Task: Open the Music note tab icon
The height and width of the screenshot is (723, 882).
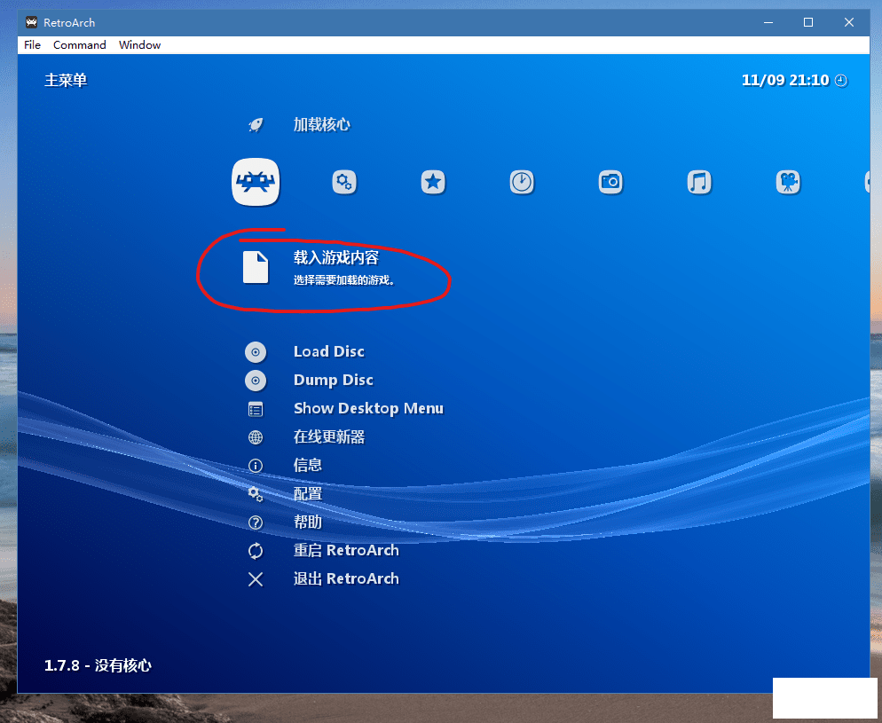Action: click(699, 182)
